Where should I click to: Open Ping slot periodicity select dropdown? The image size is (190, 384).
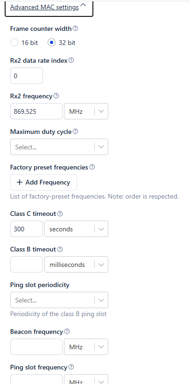point(59,300)
